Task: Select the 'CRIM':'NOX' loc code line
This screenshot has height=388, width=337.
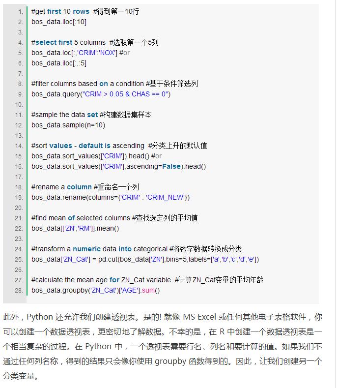Action: tap(74, 53)
